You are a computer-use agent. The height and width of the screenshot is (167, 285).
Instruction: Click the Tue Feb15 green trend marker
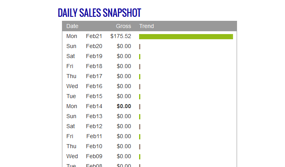(140, 97)
